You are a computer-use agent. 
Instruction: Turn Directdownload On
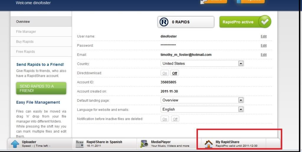tap(165, 73)
